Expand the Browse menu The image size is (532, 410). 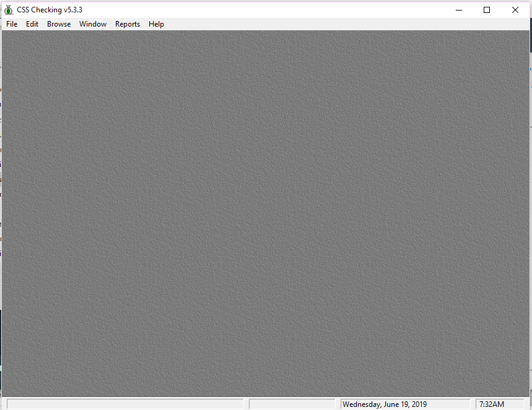click(59, 24)
